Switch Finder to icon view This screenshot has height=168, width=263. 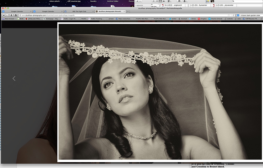click(153, 1)
